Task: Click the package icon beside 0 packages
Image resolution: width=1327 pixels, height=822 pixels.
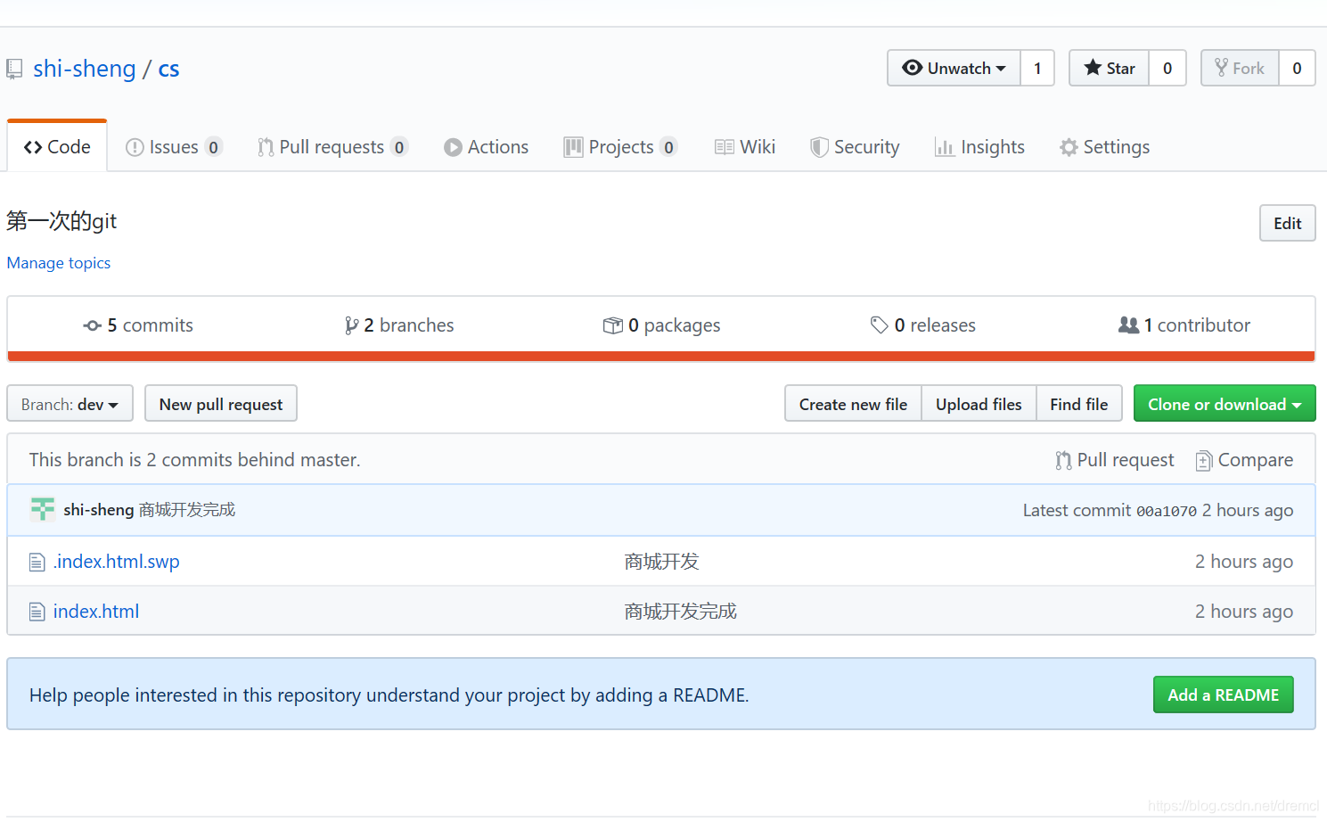Action: coord(613,325)
